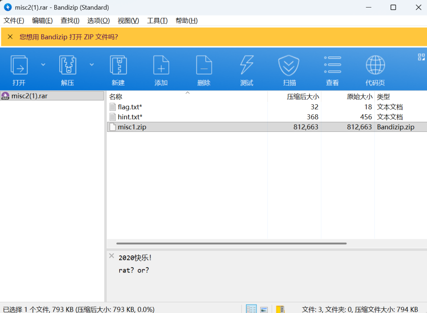
Task: Dismiss the yellow ZIP association banner
Action: 10,37
